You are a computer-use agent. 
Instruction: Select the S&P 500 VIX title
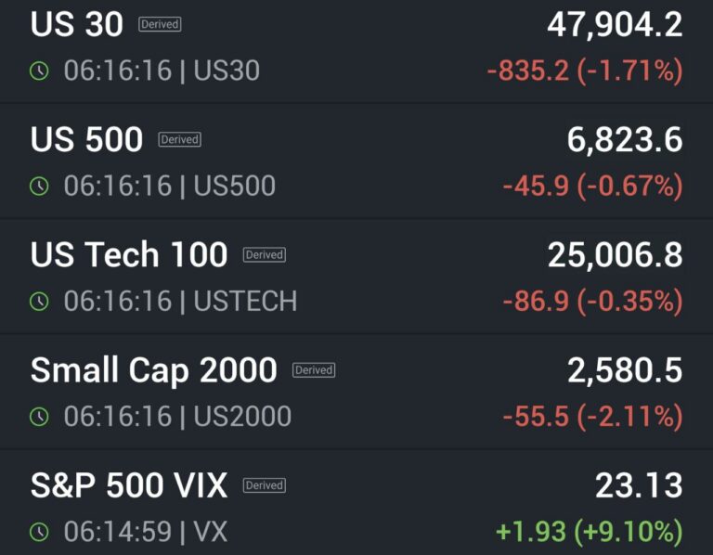pyautogui.click(x=129, y=485)
